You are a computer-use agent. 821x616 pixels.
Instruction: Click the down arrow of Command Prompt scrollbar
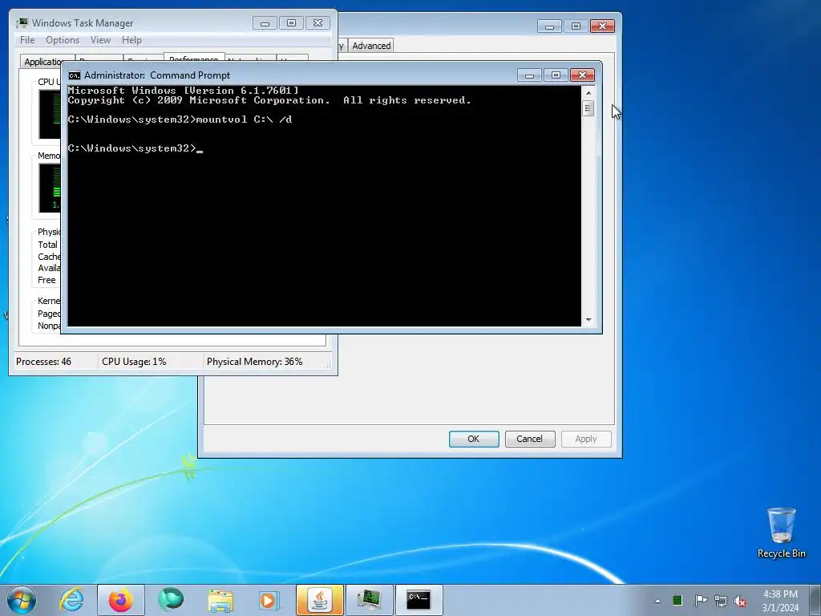tap(588, 319)
